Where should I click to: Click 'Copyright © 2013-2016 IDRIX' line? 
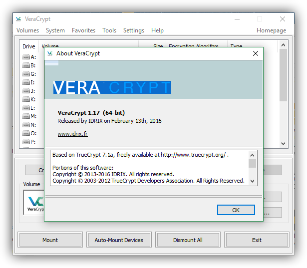113,174
